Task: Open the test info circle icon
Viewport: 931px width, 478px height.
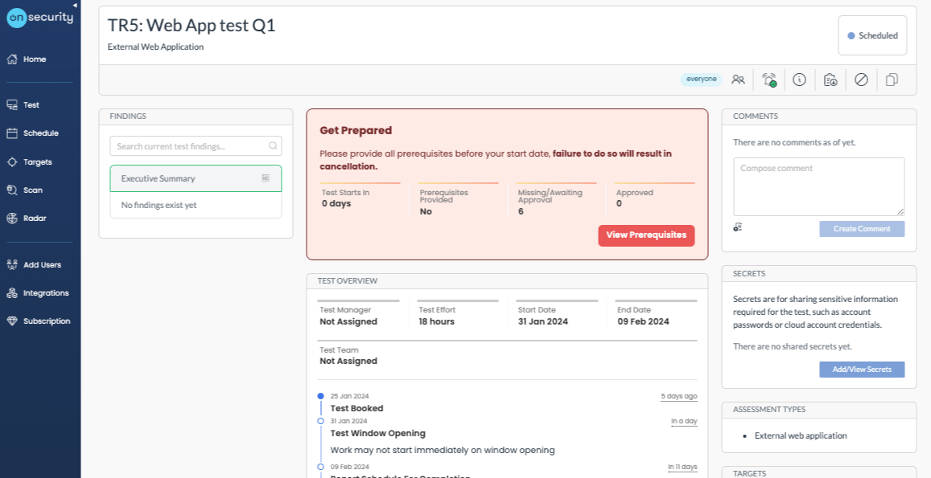Action: (799, 80)
